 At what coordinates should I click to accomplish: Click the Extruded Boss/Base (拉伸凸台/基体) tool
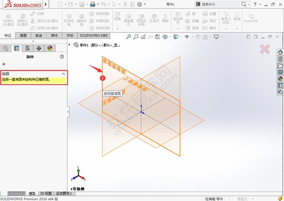click(x=9, y=20)
